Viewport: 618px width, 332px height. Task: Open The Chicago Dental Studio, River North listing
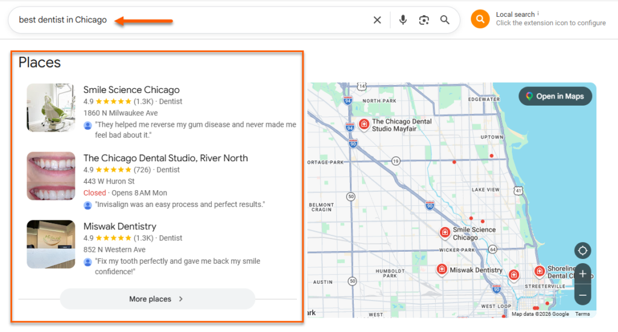click(x=165, y=158)
